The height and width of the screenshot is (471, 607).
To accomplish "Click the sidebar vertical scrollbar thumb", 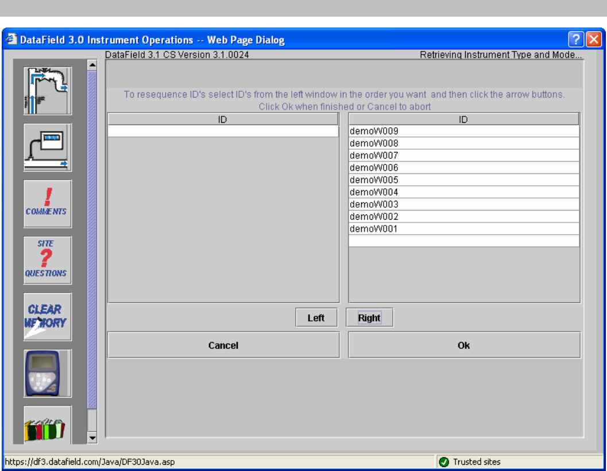I will click(x=92, y=240).
